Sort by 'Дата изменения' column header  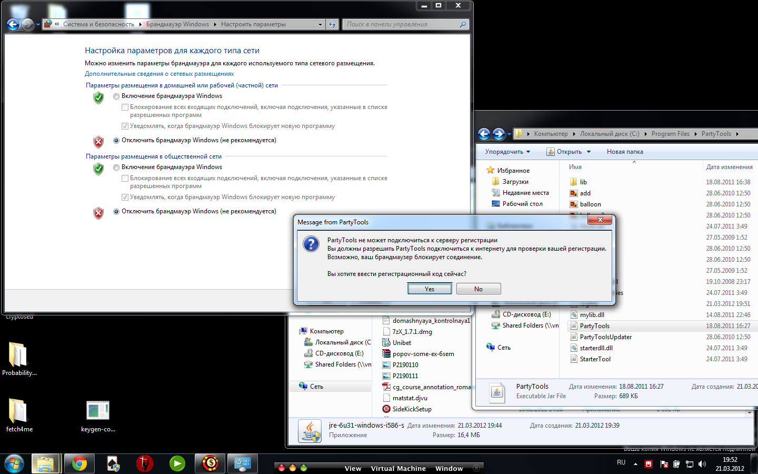tap(730, 167)
